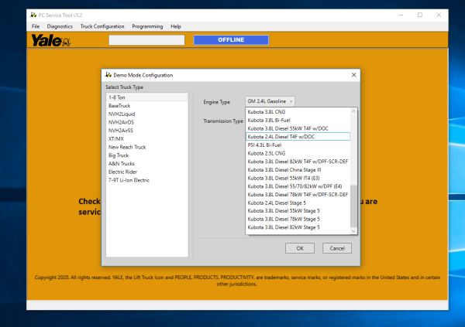Click the OK button
The width and height of the screenshot is (465, 327).
[x=300, y=248]
